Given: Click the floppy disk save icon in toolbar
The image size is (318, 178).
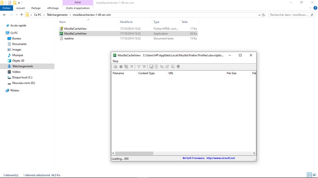Looking at the screenshot, I should click(x=151, y=67).
